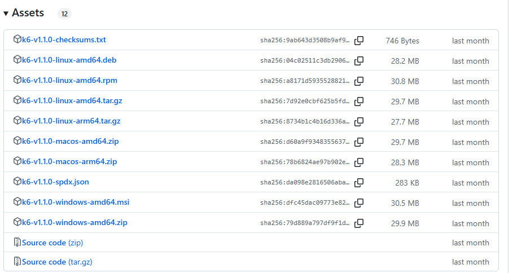Copy sha256 hash for linux-arm64.tar.gz

tap(359, 122)
